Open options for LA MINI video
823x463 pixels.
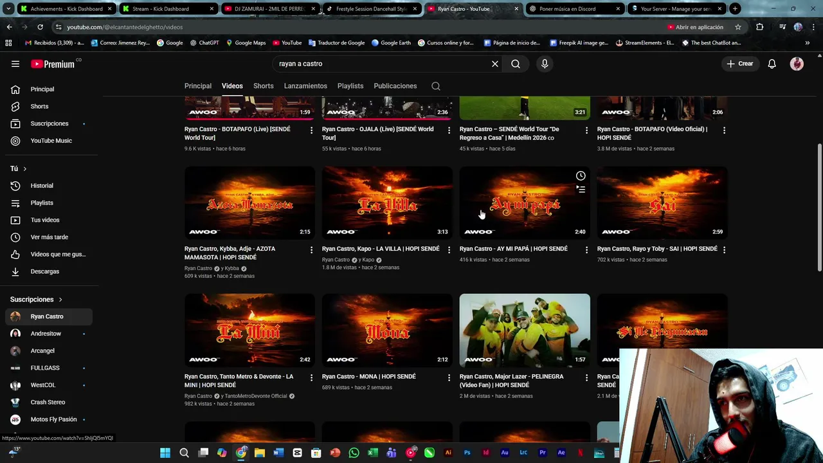pyautogui.click(x=311, y=377)
